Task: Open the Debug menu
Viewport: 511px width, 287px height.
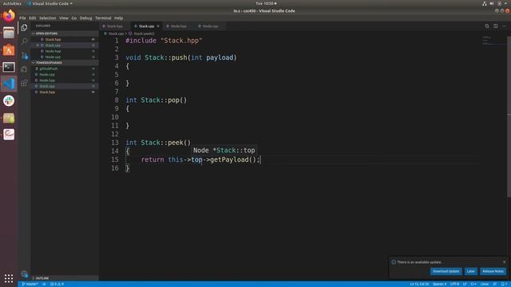Action: click(85, 18)
